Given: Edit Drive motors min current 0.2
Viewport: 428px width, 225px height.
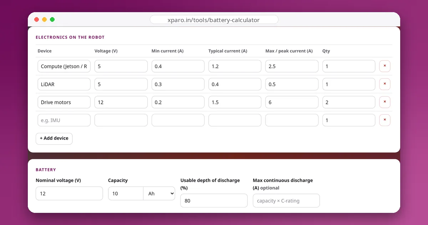Looking at the screenshot, I should click(178, 102).
